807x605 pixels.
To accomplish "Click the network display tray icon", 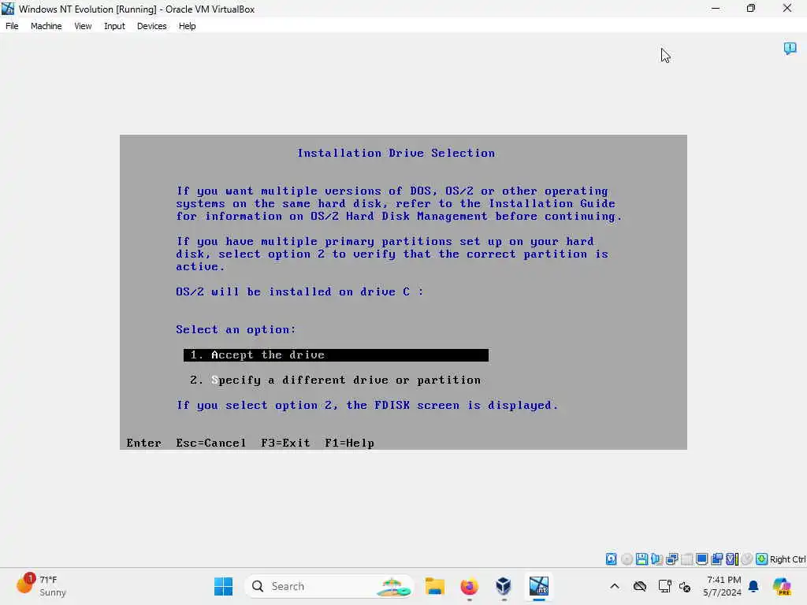I will pyautogui.click(x=664, y=586).
